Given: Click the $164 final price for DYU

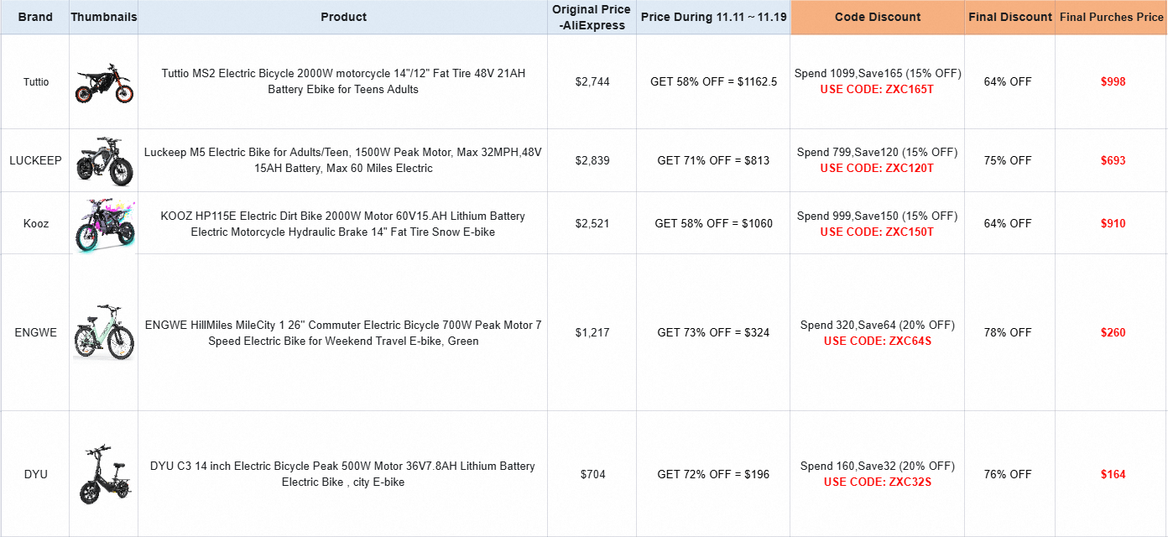Looking at the screenshot, I should tap(1113, 474).
